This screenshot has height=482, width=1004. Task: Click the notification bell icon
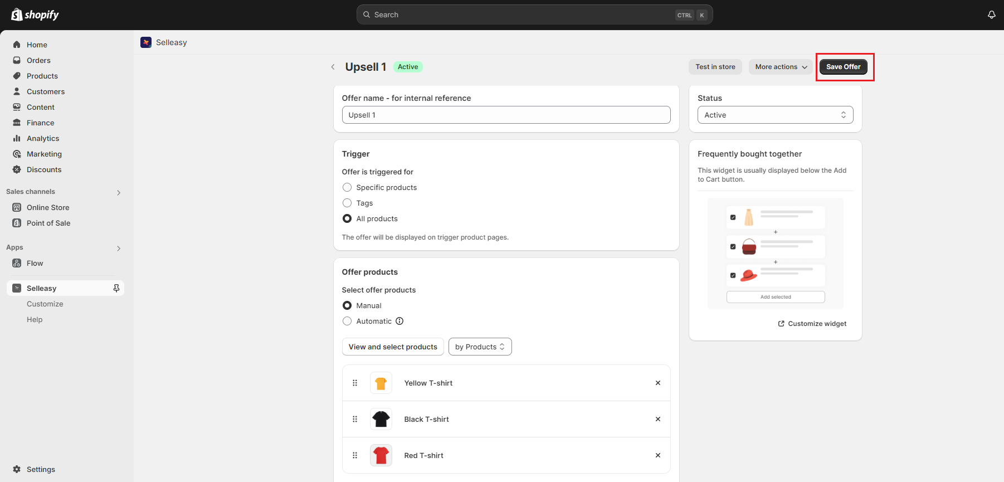pos(991,15)
